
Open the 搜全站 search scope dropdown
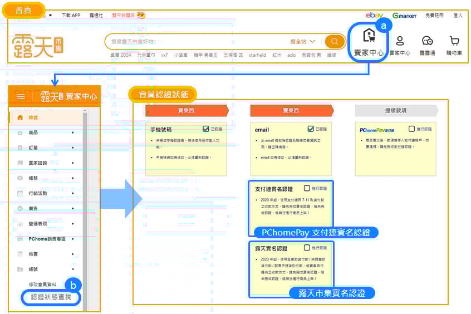point(303,41)
